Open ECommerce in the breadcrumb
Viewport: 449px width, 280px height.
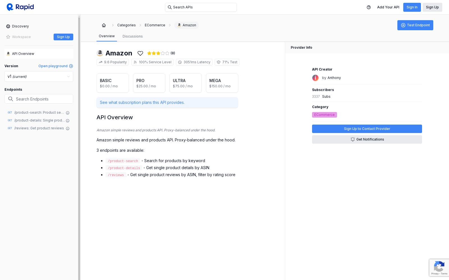(155, 25)
